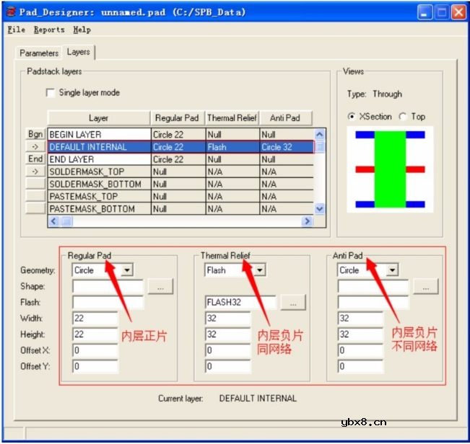Click browse button beside Regular Pad Shape

(x=160, y=287)
